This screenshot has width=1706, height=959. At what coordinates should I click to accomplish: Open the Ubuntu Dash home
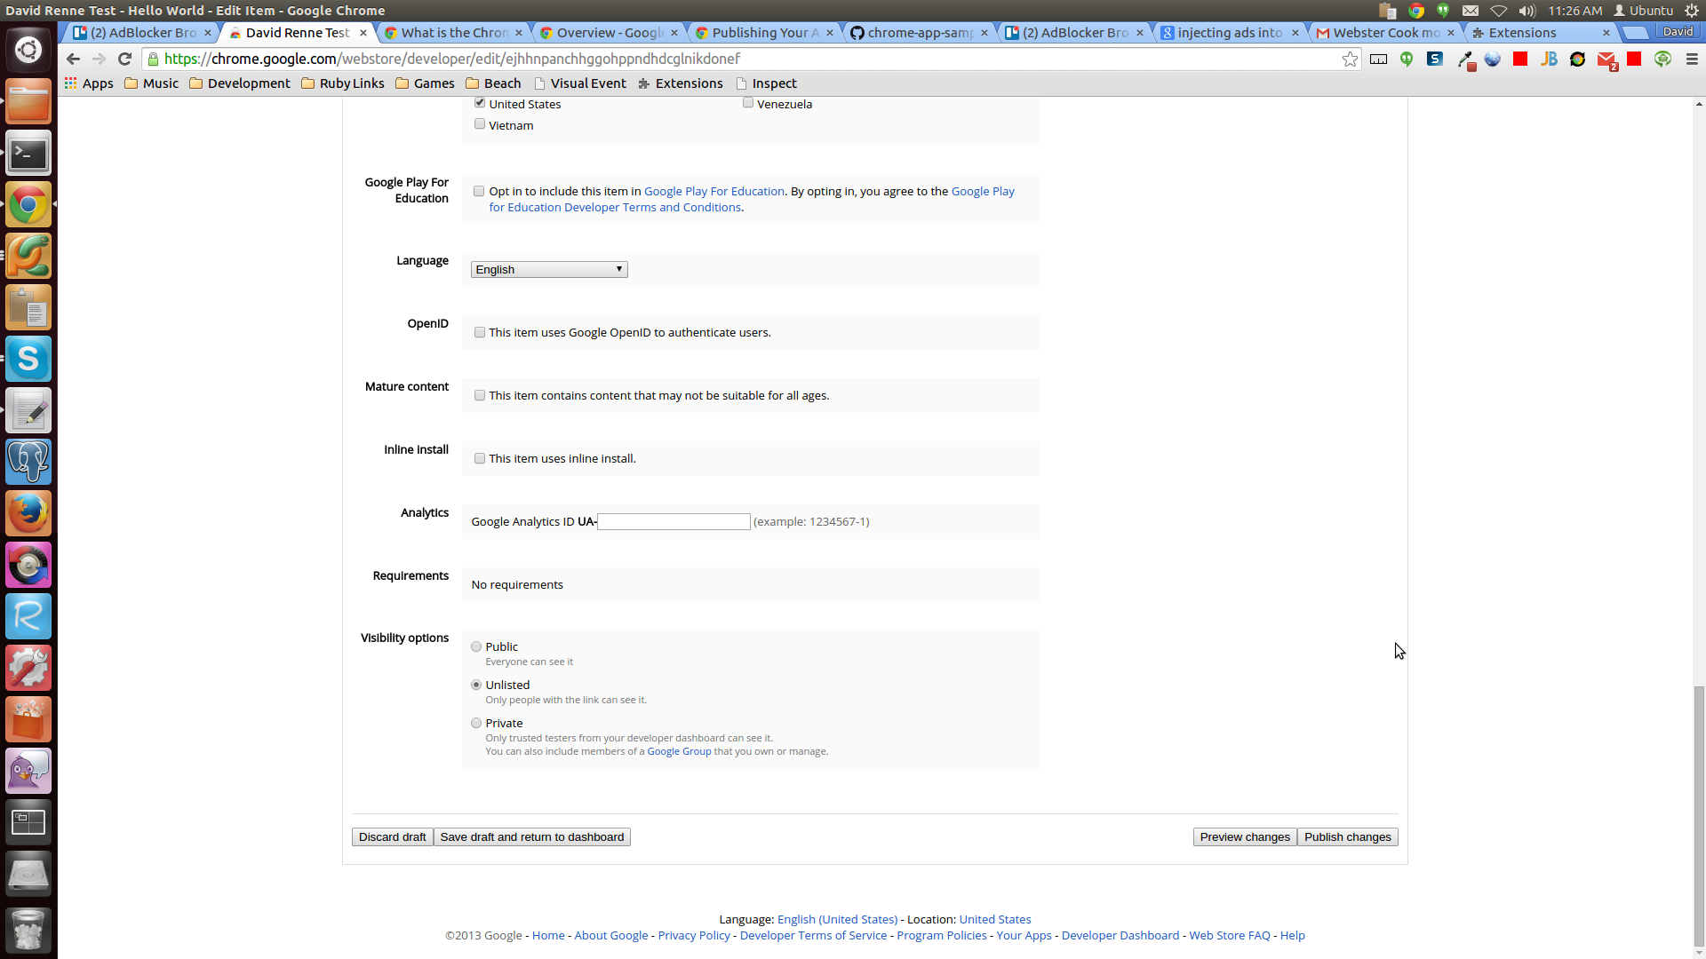coord(28,50)
